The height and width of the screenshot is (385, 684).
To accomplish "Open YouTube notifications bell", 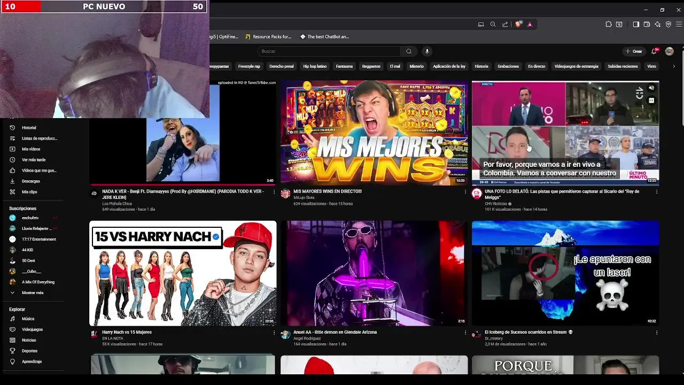I will (x=654, y=51).
